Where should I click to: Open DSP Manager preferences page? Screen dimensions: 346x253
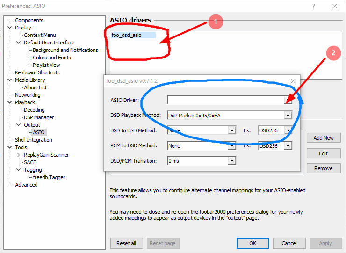(39, 117)
